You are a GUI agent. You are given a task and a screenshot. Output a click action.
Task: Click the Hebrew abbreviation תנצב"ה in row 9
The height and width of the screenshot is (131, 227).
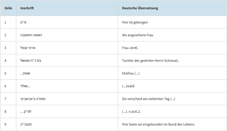click(26, 124)
